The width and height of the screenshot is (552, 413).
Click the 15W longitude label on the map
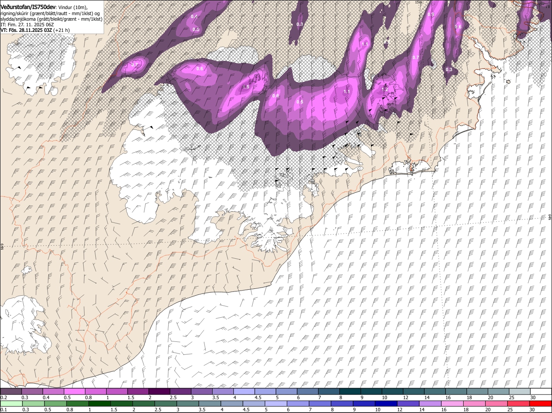(418, 2)
